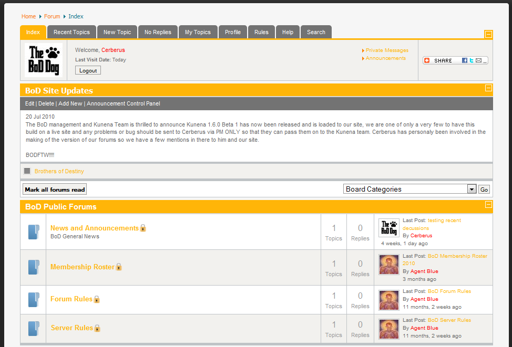
Task: Collapse the profile box under the tabs
Action: [x=488, y=35]
